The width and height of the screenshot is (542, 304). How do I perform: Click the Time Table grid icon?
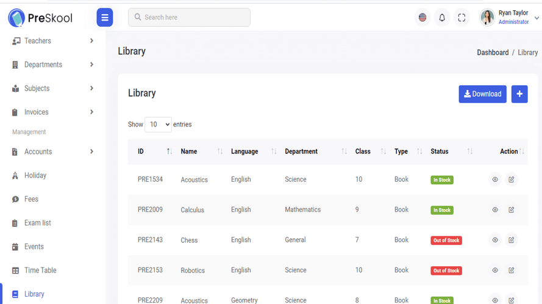coord(16,271)
